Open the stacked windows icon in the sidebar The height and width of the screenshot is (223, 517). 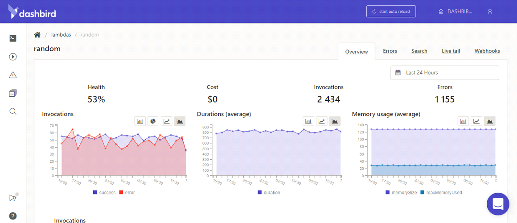[x=13, y=93]
